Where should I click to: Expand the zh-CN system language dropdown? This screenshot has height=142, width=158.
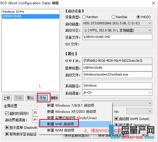(117, 92)
